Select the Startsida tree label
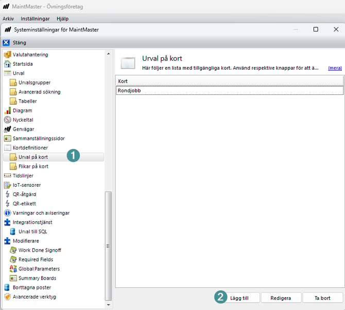 (23, 64)
